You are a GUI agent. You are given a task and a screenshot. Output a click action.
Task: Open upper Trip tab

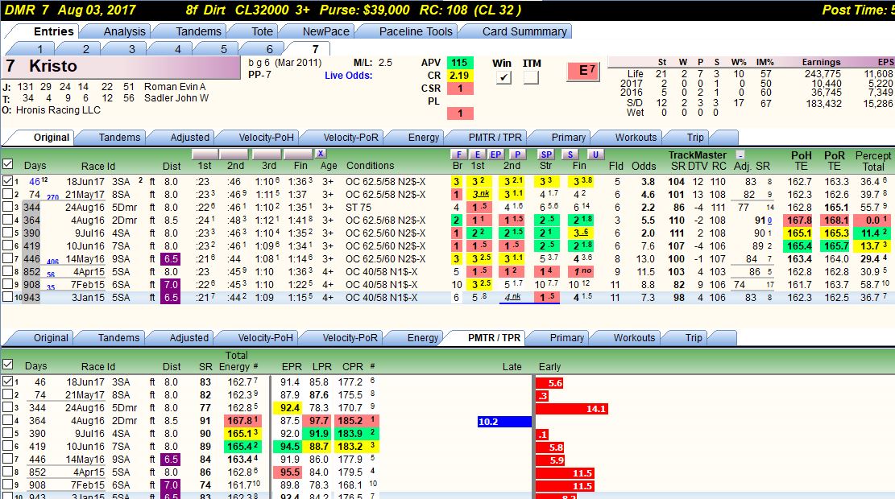point(695,138)
